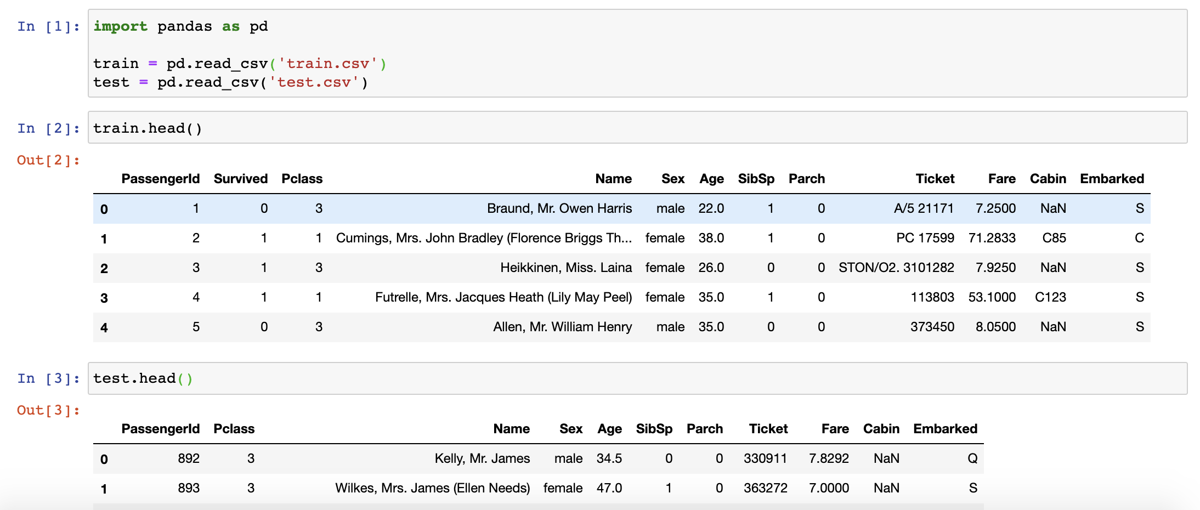This screenshot has height=510, width=1200.
Task: Click ticket value 113803
Action: tap(932, 297)
